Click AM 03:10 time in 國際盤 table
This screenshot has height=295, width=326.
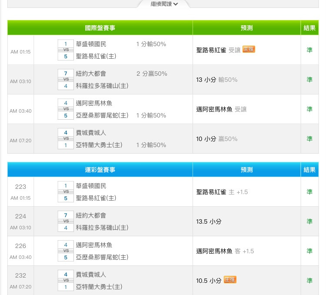(20, 81)
